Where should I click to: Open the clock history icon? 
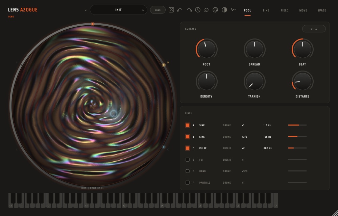pyautogui.click(x=198, y=10)
